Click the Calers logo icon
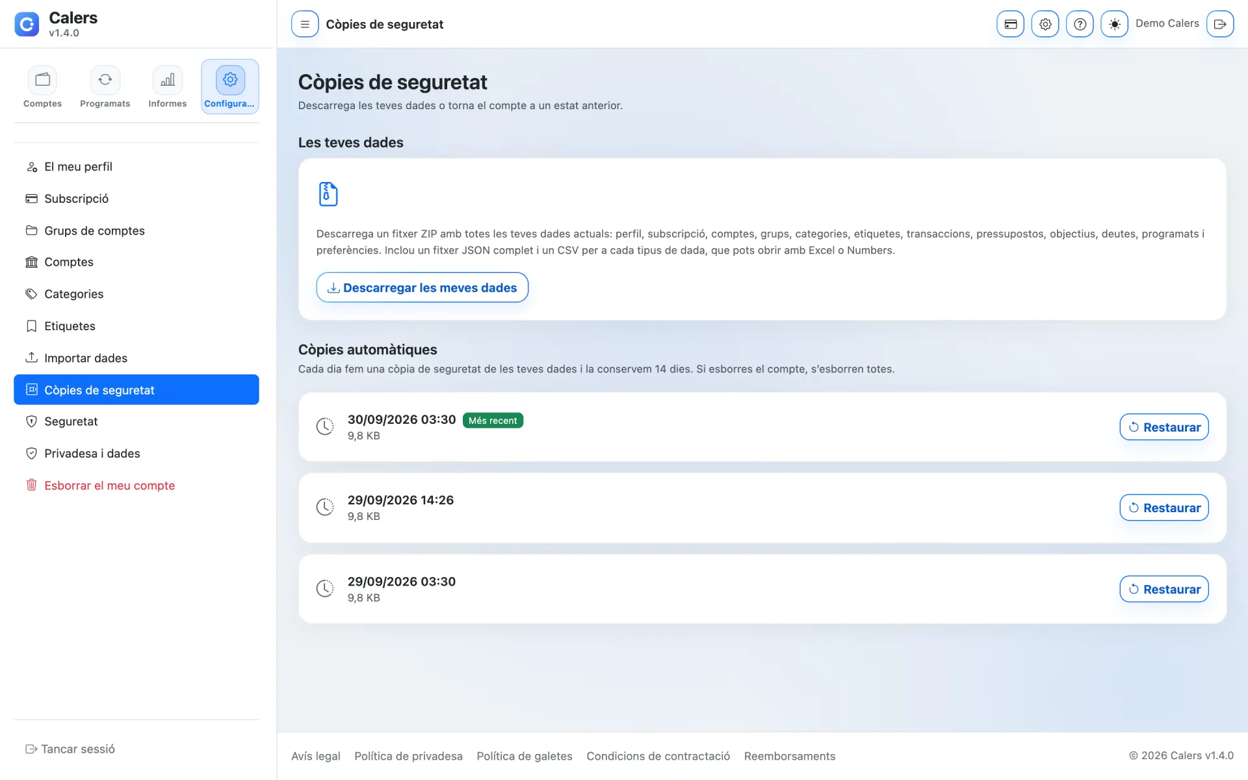1248x780 pixels. (27, 24)
